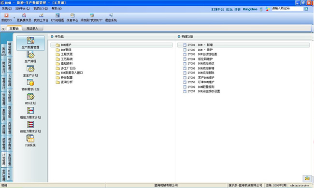Select the BOM维护 folder
This screenshot has width=314, height=188.
[112, 45]
